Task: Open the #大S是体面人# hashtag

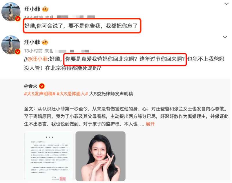Action: (72, 94)
